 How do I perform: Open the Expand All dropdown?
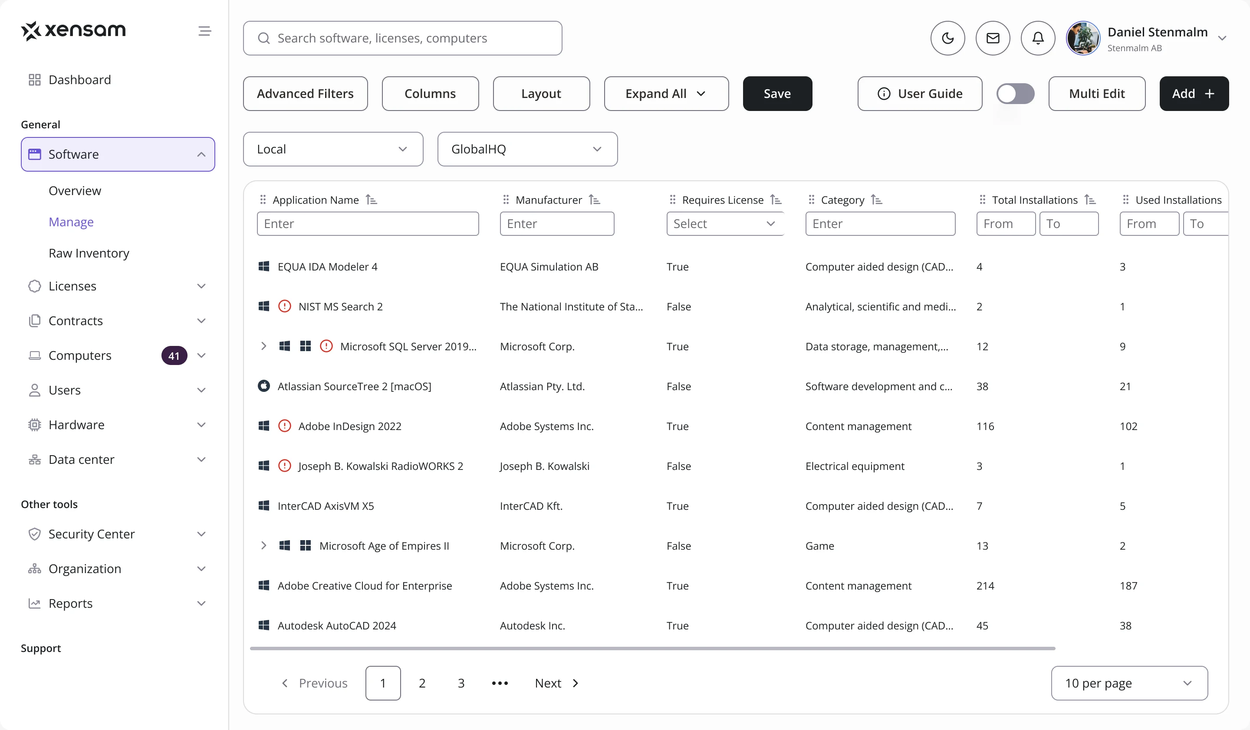(x=667, y=94)
